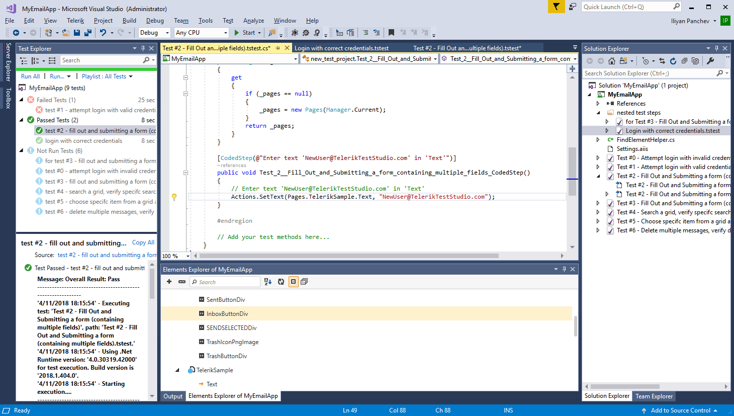Click Collapse All icon in Solution Explorer
This screenshot has height=416, width=734.
coord(684,61)
